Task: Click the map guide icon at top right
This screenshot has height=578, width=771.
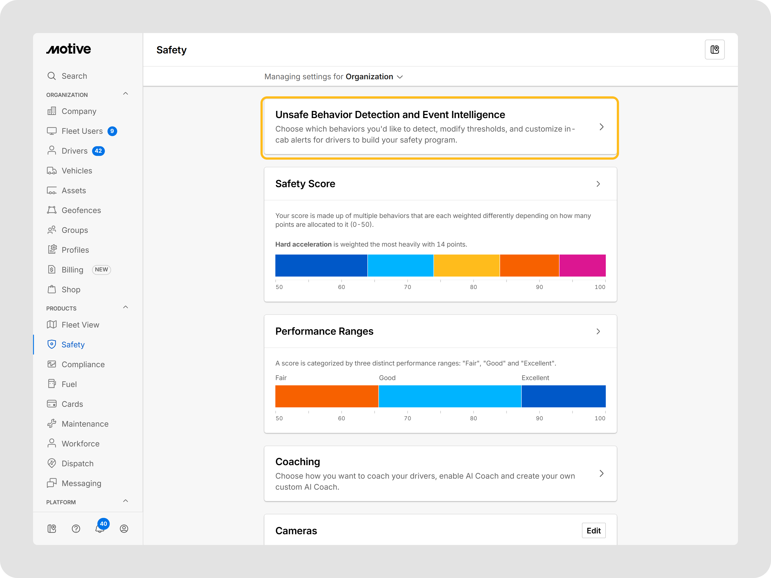Action: point(714,50)
